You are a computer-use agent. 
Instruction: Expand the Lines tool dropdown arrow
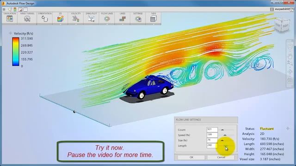[x=123, y=24]
